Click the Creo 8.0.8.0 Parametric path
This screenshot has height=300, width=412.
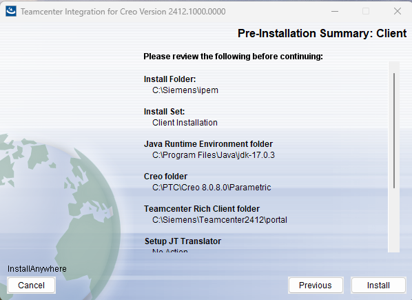click(212, 187)
